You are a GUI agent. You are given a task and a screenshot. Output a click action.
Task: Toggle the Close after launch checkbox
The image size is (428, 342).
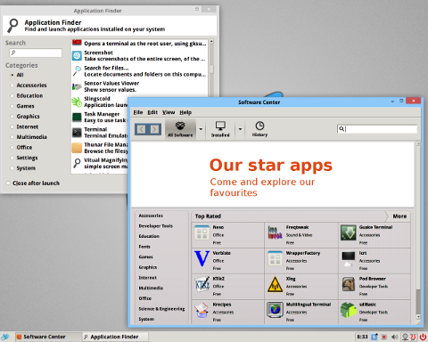(8, 183)
